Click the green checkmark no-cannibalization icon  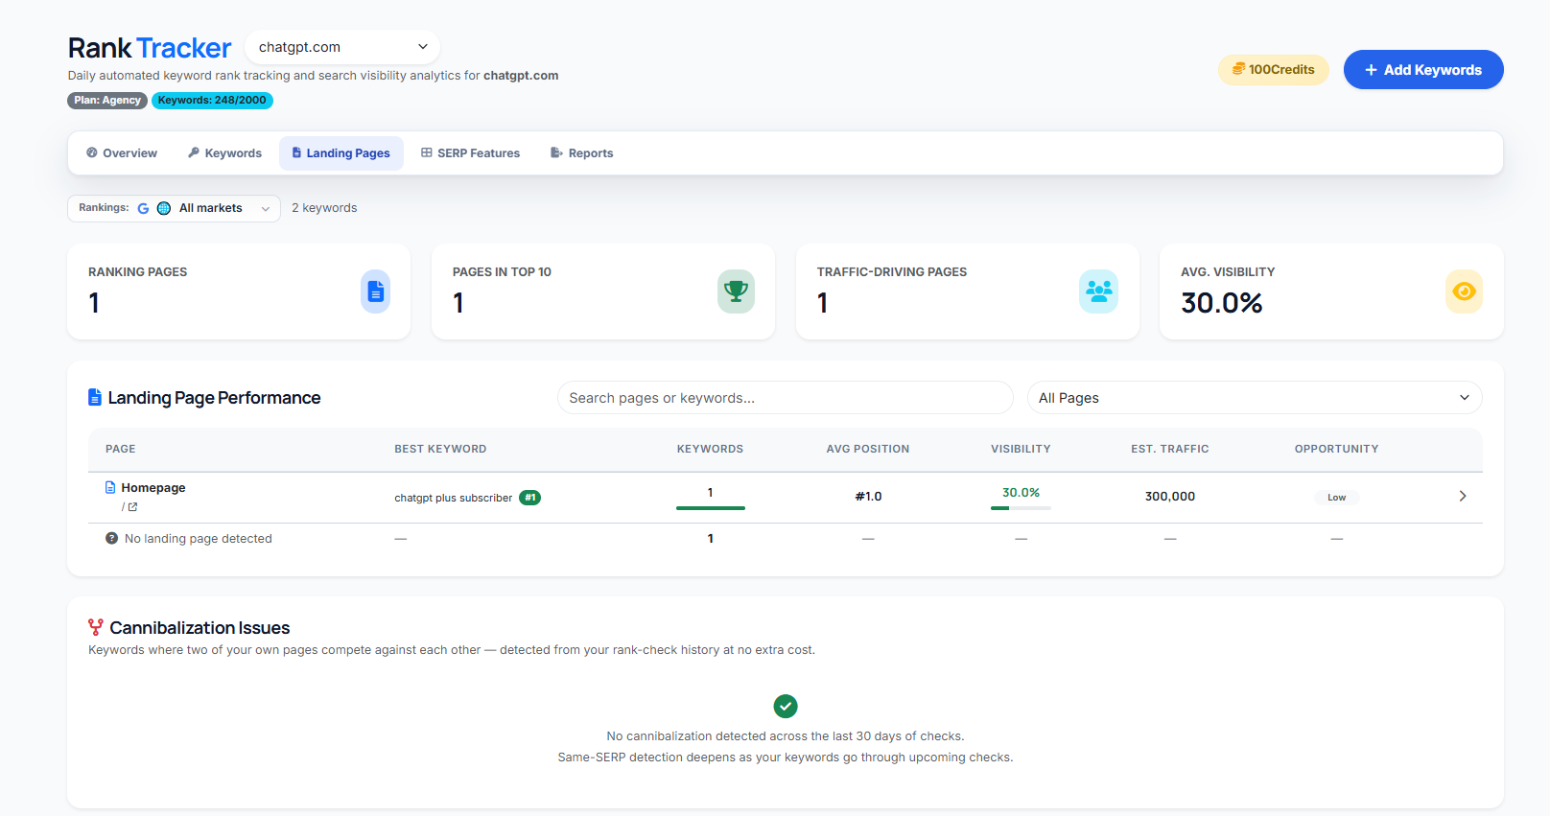click(786, 707)
